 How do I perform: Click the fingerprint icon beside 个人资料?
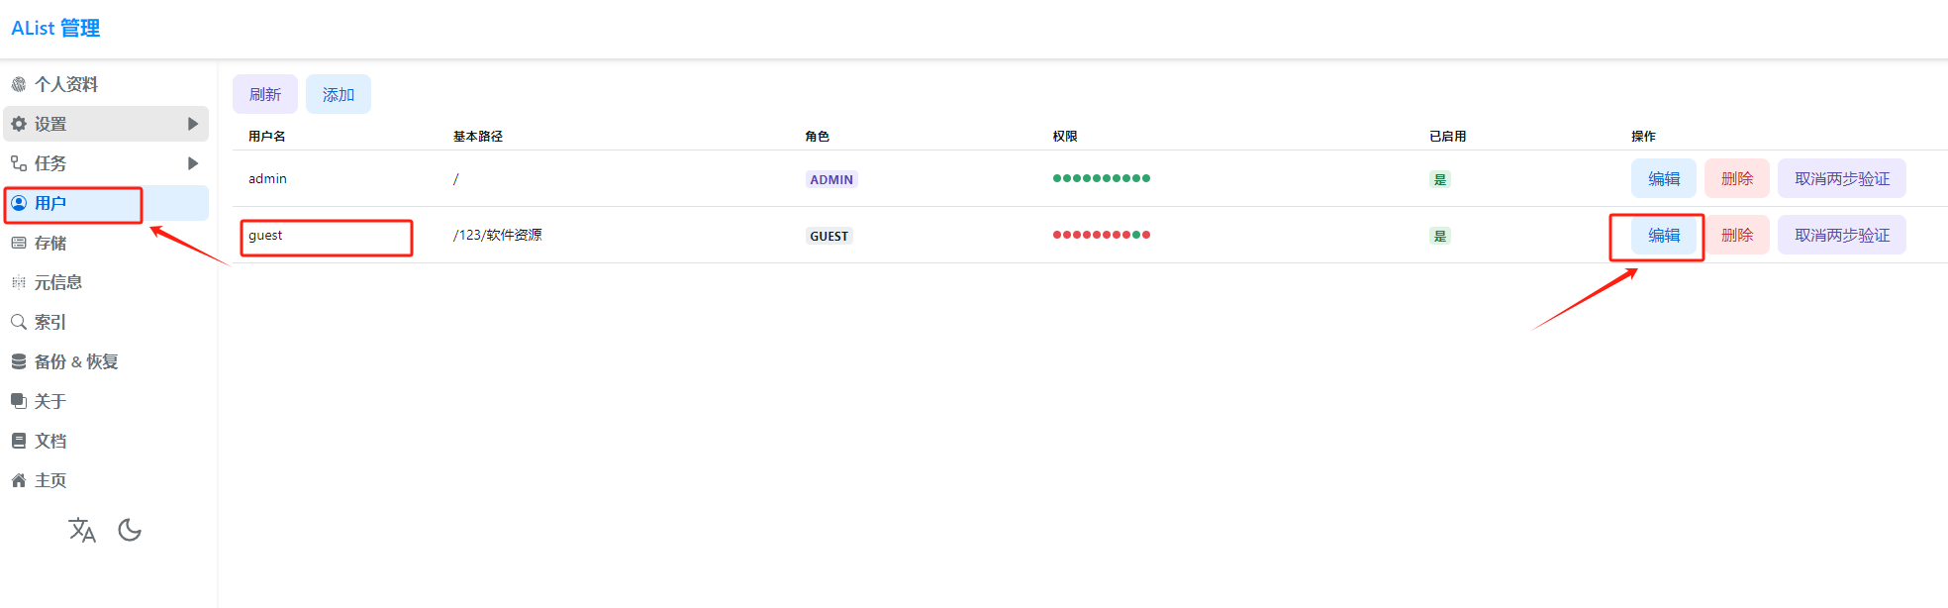(19, 84)
